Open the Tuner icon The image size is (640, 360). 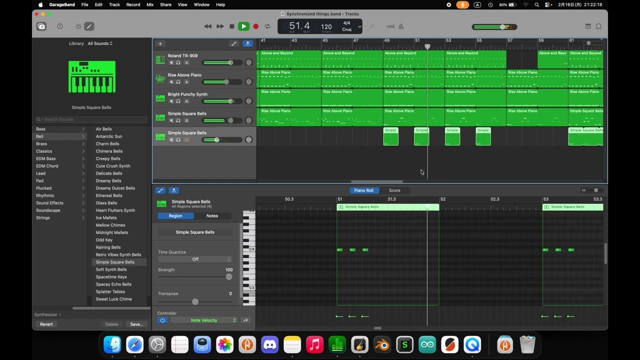(372, 26)
